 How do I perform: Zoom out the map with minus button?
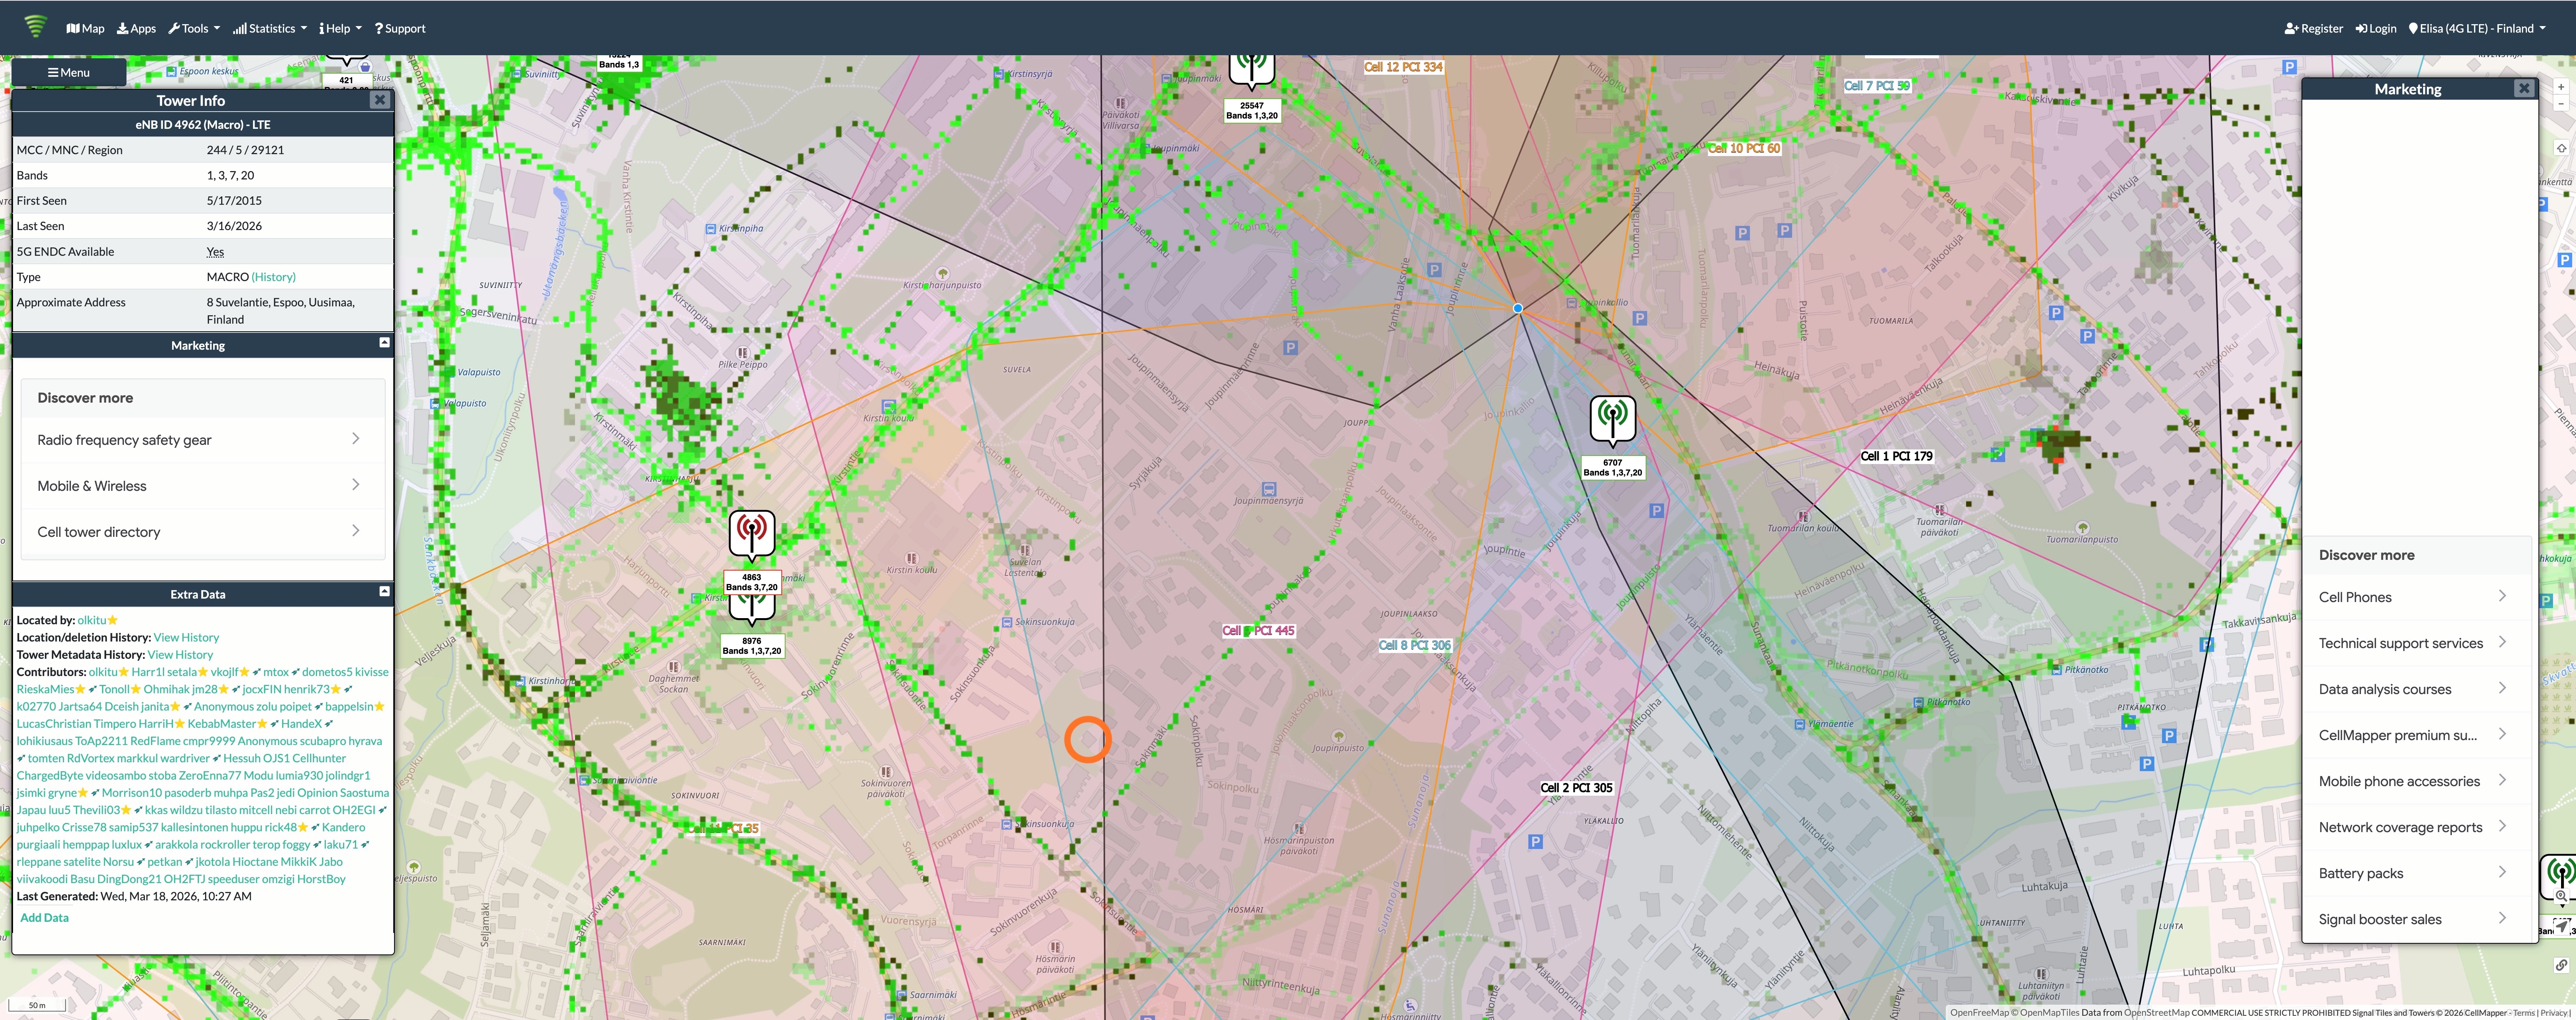tap(2561, 104)
